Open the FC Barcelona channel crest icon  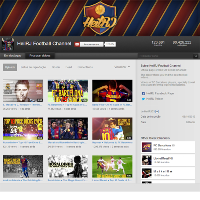[146, 147]
